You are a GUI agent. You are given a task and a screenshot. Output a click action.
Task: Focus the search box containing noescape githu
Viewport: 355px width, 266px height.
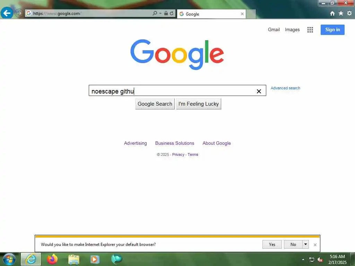pos(177,90)
